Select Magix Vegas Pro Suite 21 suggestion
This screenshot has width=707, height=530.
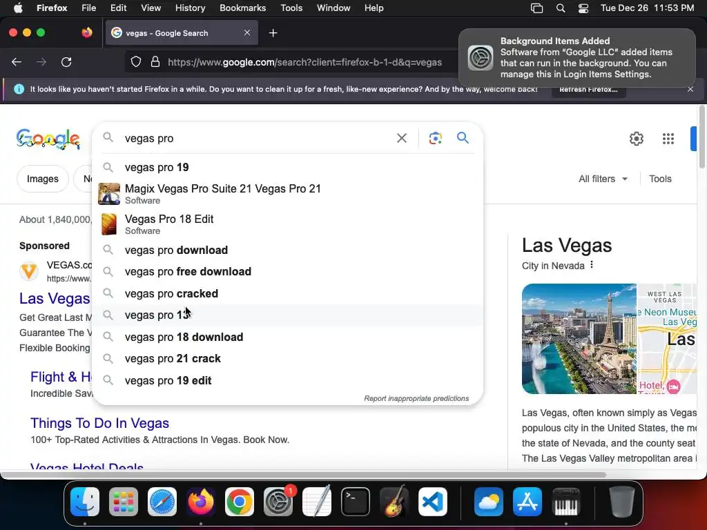(x=288, y=194)
